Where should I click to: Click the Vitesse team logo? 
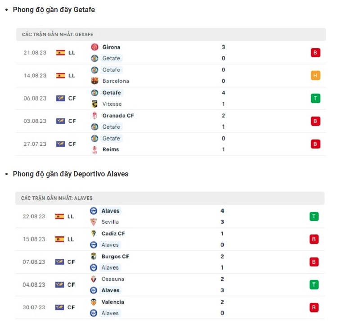(x=94, y=104)
